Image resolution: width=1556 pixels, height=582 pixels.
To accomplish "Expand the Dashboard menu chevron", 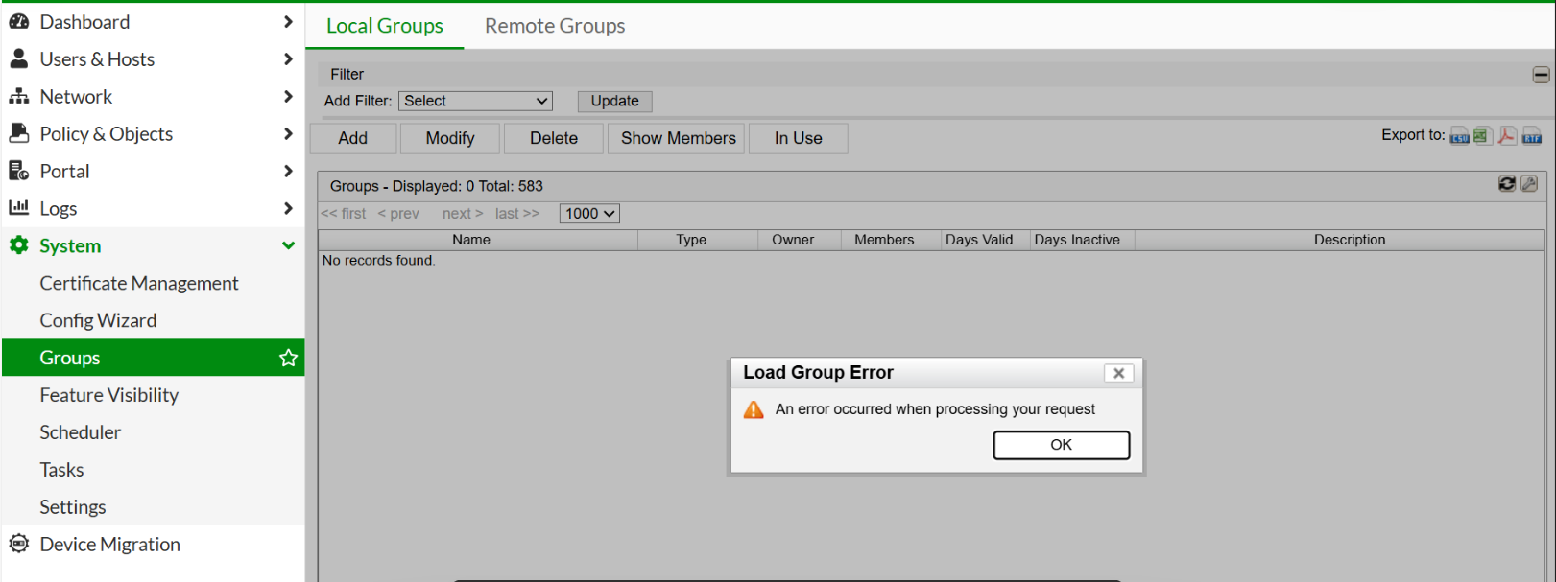I will [x=288, y=22].
